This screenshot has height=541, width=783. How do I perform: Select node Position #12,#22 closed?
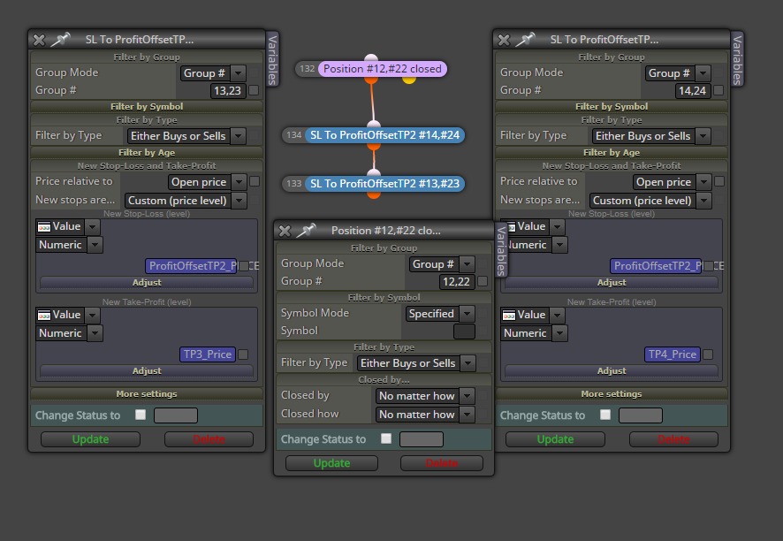(383, 69)
